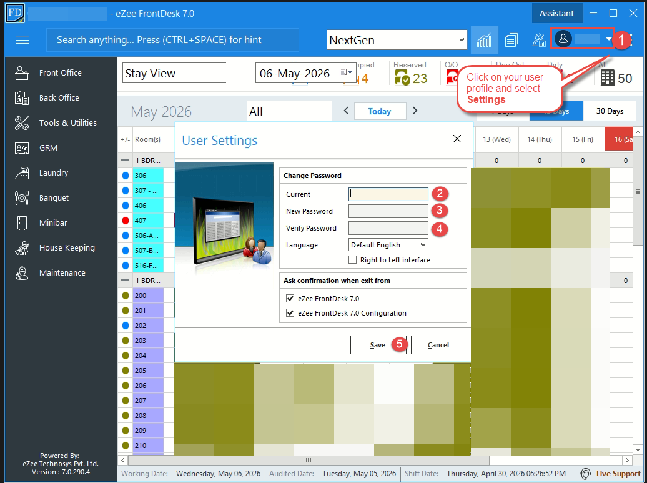Switch to 30 Days view tab
The width and height of the screenshot is (647, 483).
pos(610,111)
